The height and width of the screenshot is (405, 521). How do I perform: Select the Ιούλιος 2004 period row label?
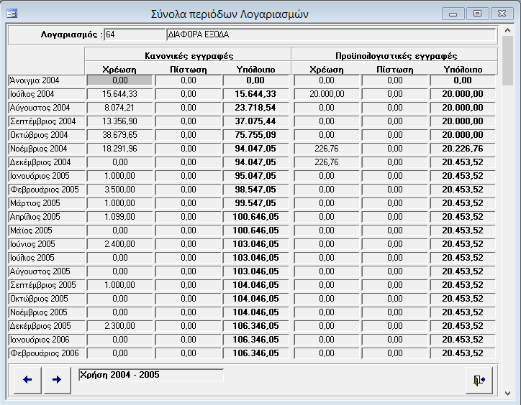point(45,94)
